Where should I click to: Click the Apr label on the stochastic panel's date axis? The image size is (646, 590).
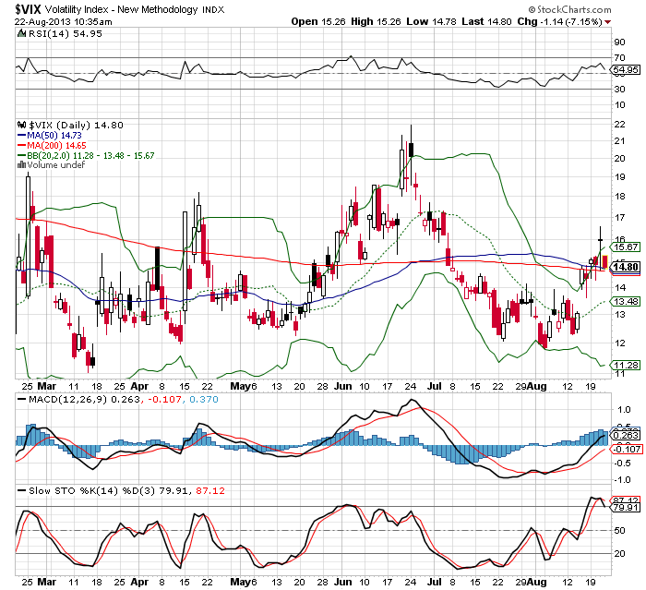click(139, 583)
